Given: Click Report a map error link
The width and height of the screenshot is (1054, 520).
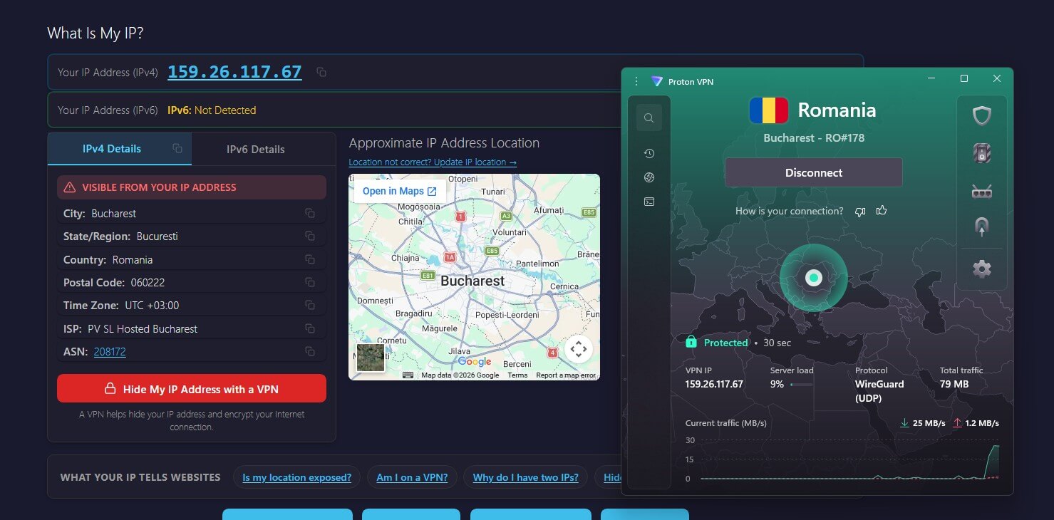Looking at the screenshot, I should point(566,375).
